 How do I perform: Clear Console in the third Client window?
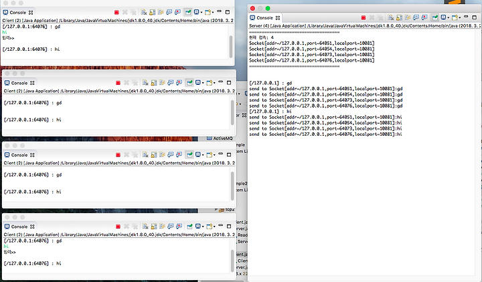[145, 155]
